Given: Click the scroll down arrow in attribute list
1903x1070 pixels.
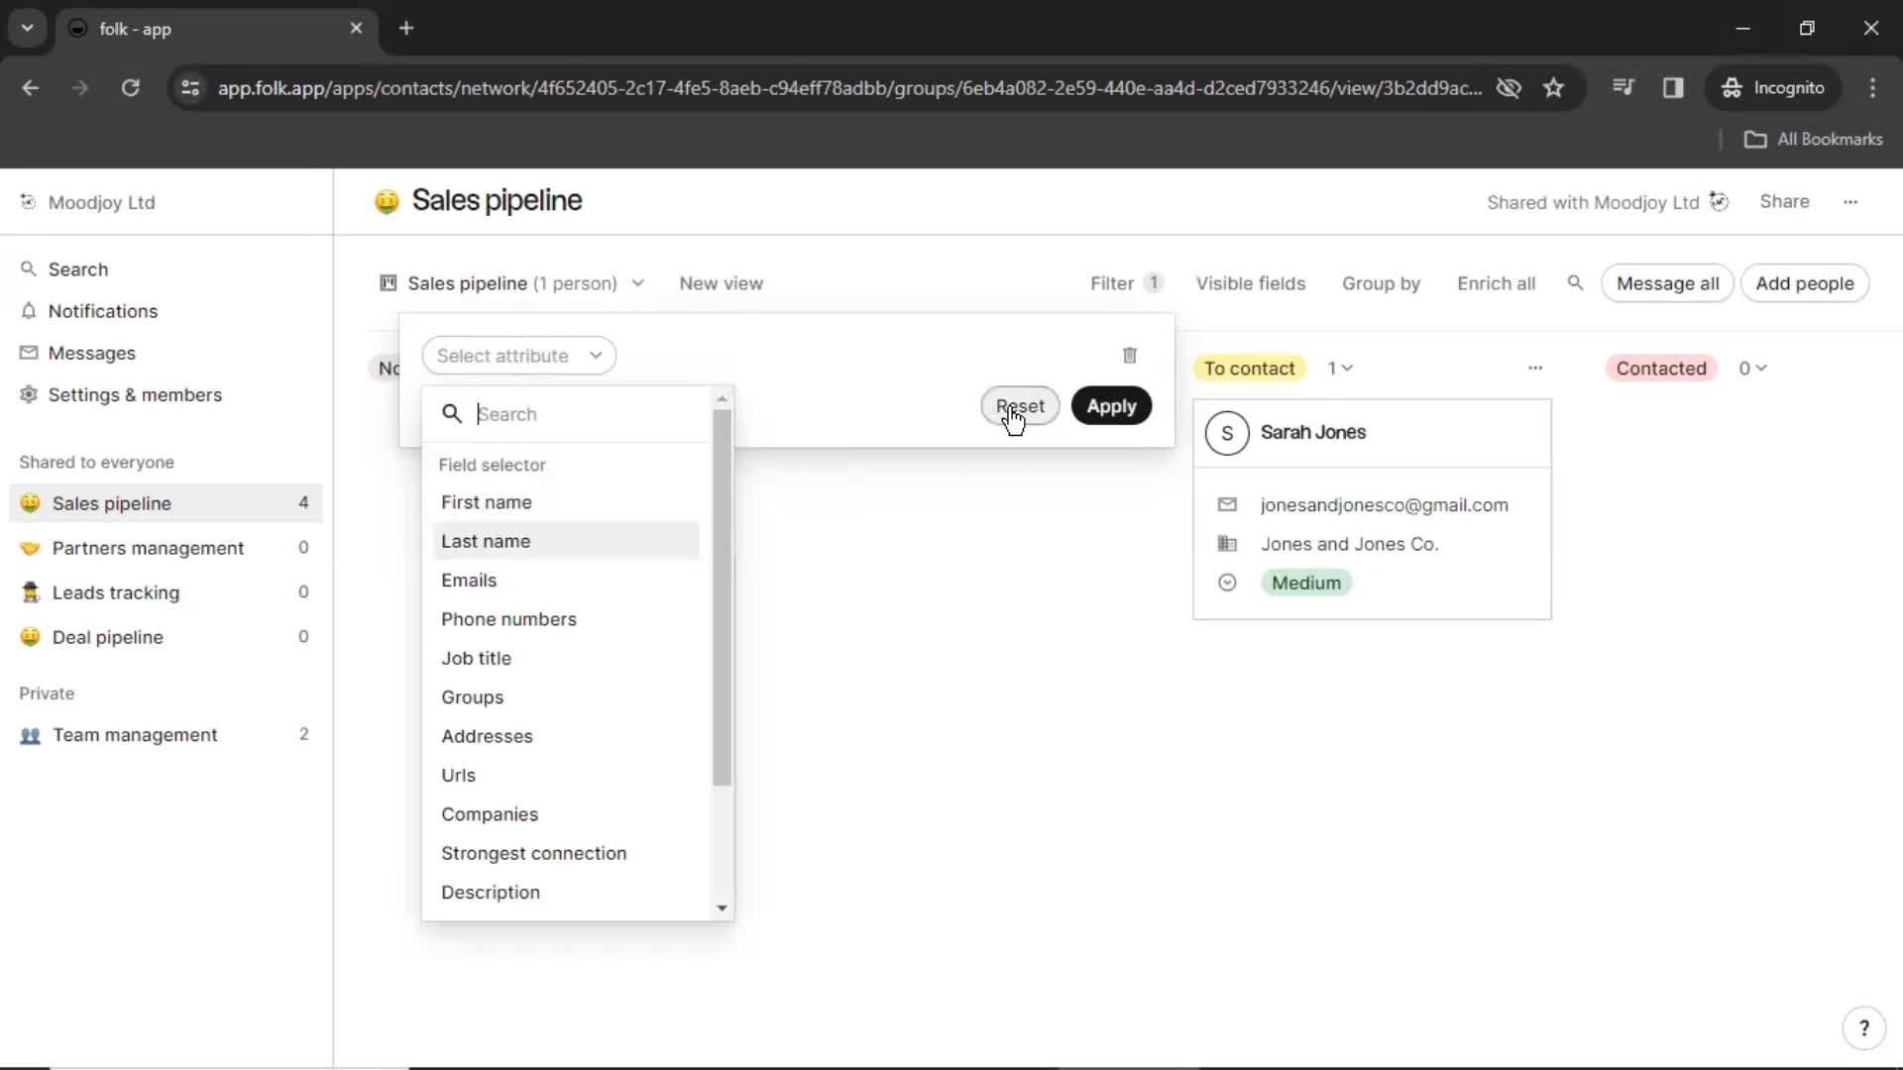Looking at the screenshot, I should coord(722,908).
